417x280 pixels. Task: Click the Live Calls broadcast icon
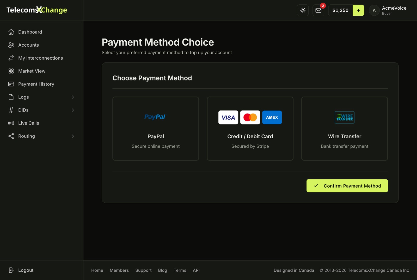[11, 123]
